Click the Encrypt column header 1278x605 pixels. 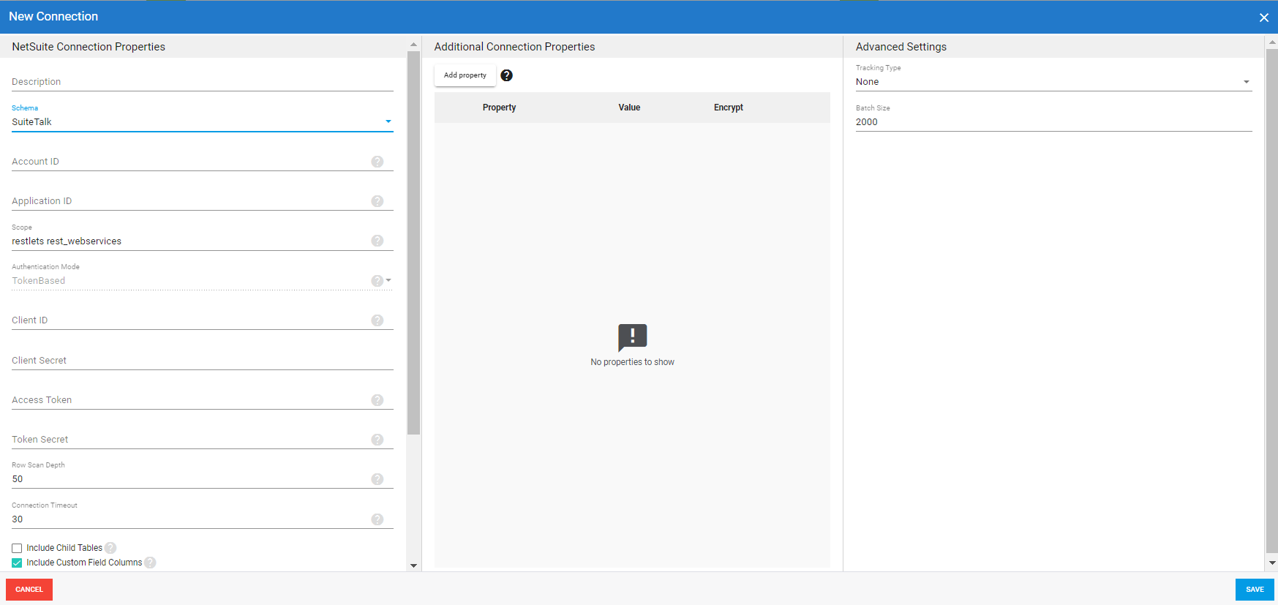(x=728, y=108)
